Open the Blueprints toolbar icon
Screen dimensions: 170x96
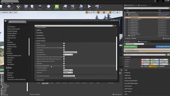click(65, 7)
